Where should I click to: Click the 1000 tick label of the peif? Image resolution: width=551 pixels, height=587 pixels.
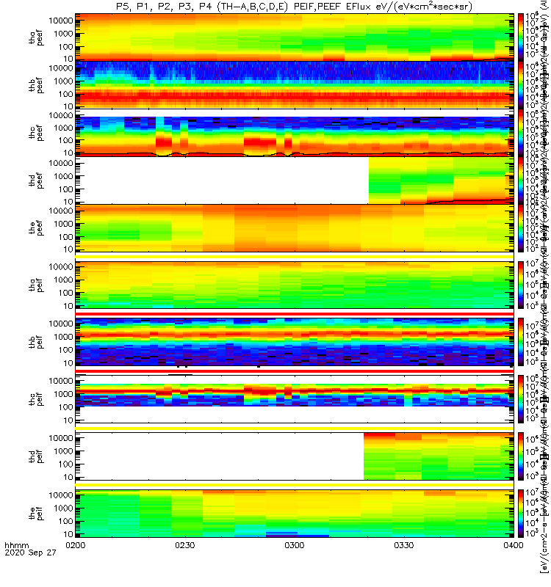(63, 508)
